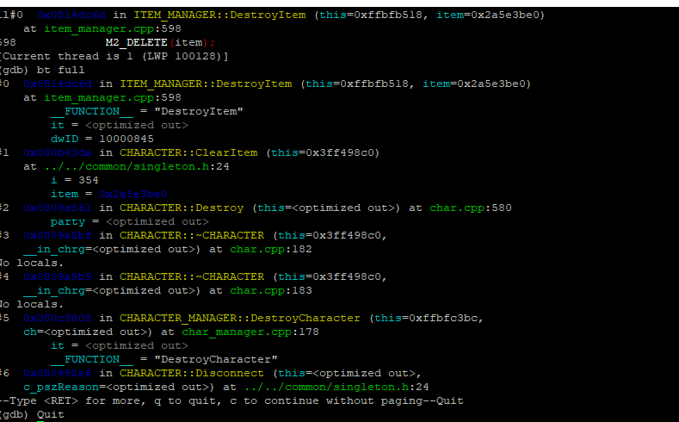Image resolution: width=679 pixels, height=422 pixels.
Task: Click the first 'No locals.' line after frame 3
Action: [32, 263]
